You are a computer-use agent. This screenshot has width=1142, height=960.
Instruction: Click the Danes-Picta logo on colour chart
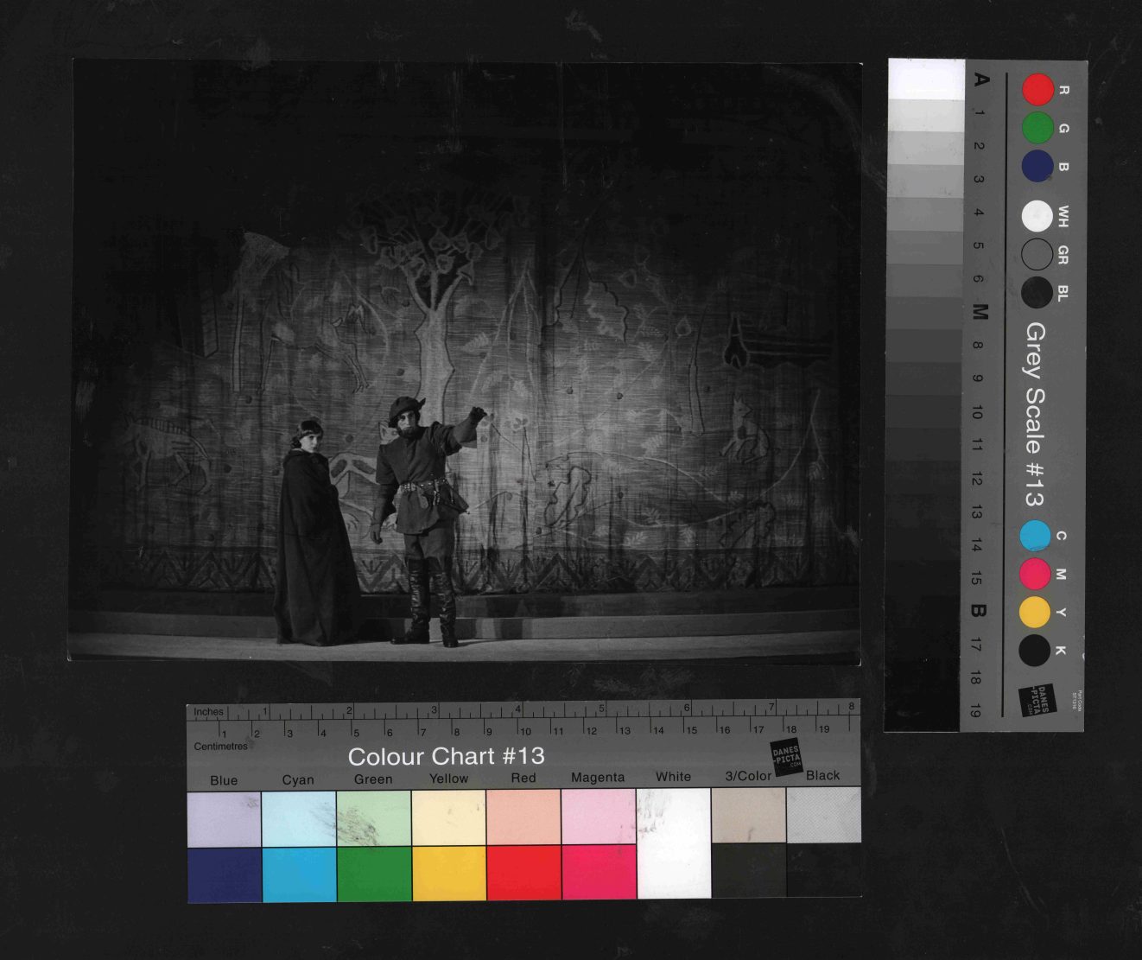pos(786,756)
